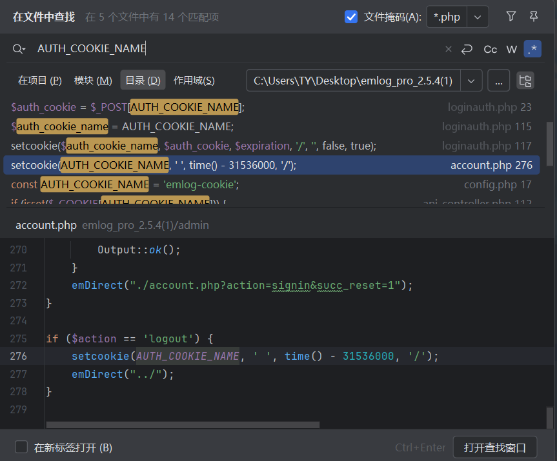Insert new line in search field
The width and height of the screenshot is (557, 461).
(x=467, y=49)
